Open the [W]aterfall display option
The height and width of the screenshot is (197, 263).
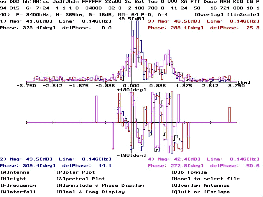click(18, 192)
